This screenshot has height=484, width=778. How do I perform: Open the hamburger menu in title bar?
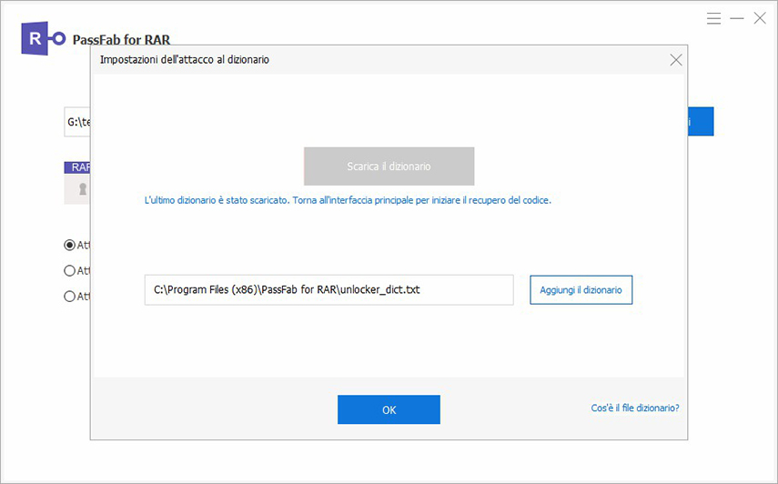(x=714, y=18)
